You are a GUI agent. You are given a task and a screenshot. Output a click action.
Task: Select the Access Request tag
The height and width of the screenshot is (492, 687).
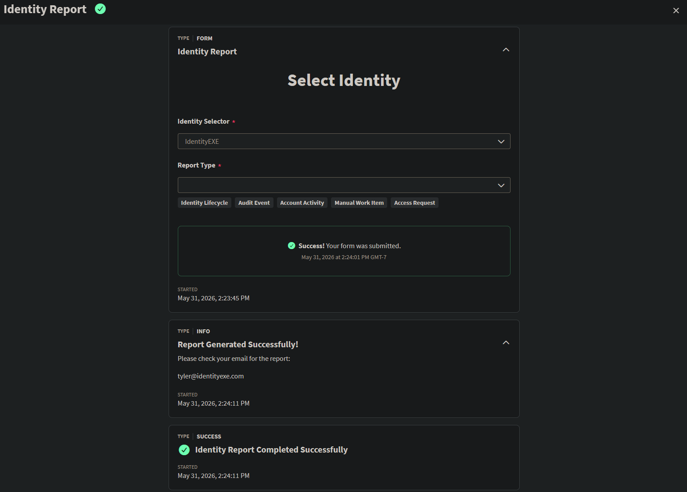[x=414, y=203]
